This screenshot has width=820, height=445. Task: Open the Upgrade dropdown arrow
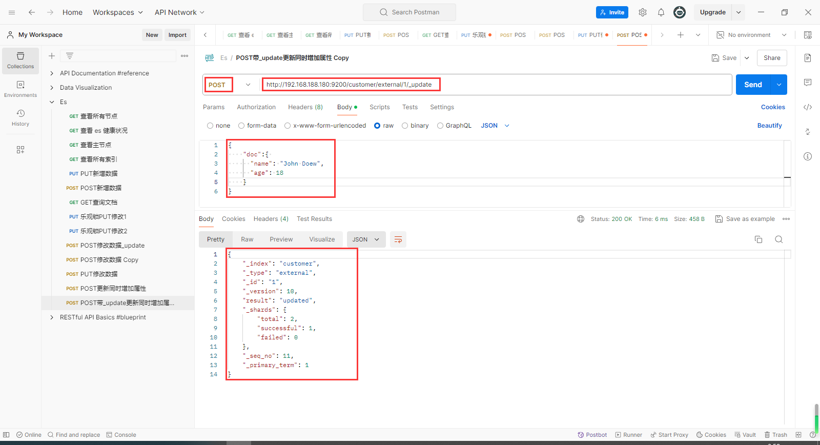739,12
